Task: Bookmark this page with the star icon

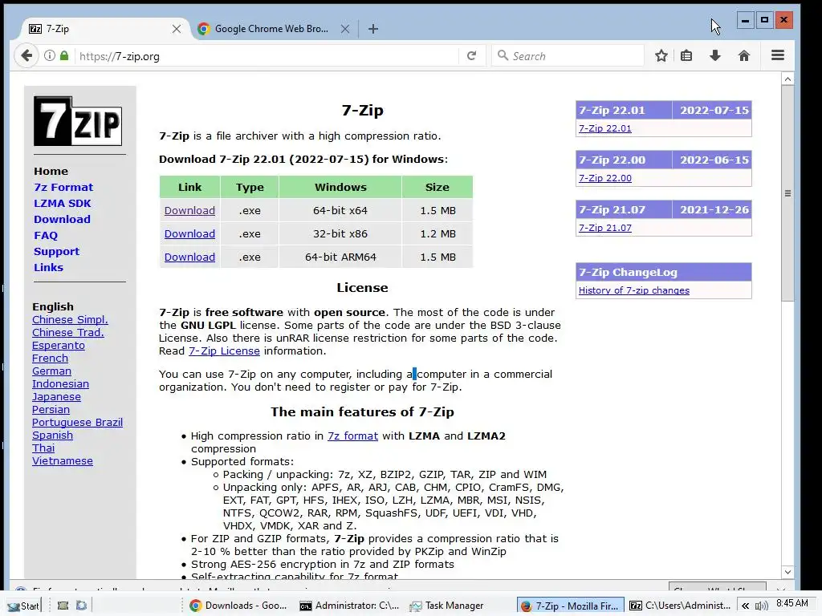Action: coord(661,55)
